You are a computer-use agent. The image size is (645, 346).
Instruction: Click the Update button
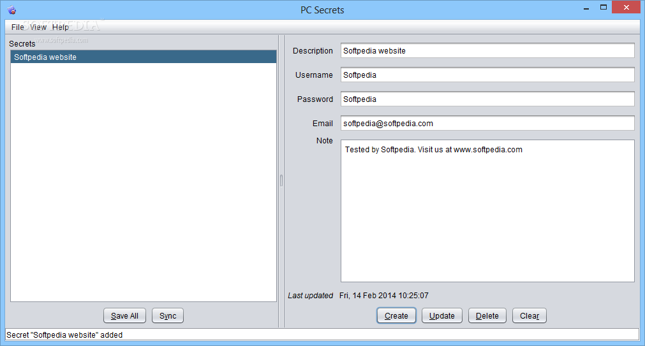tap(441, 315)
